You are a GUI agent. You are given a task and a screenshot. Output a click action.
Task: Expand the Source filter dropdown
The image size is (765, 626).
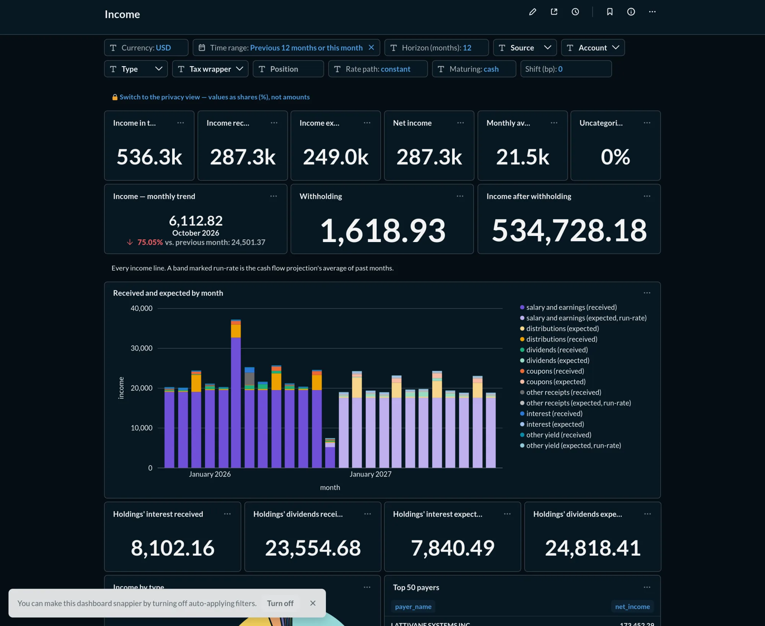525,47
